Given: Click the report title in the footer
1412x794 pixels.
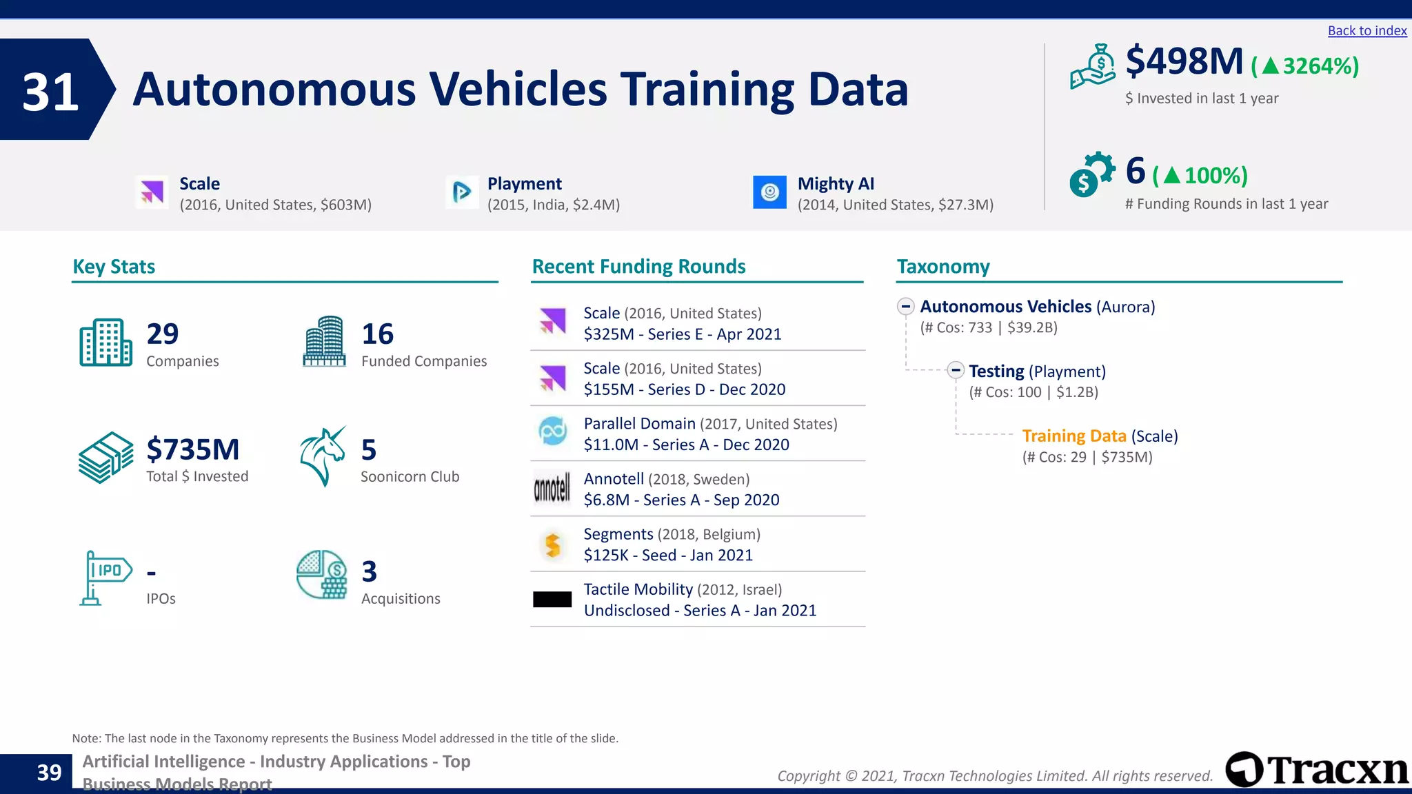Looking at the screenshot, I should coord(276,772).
